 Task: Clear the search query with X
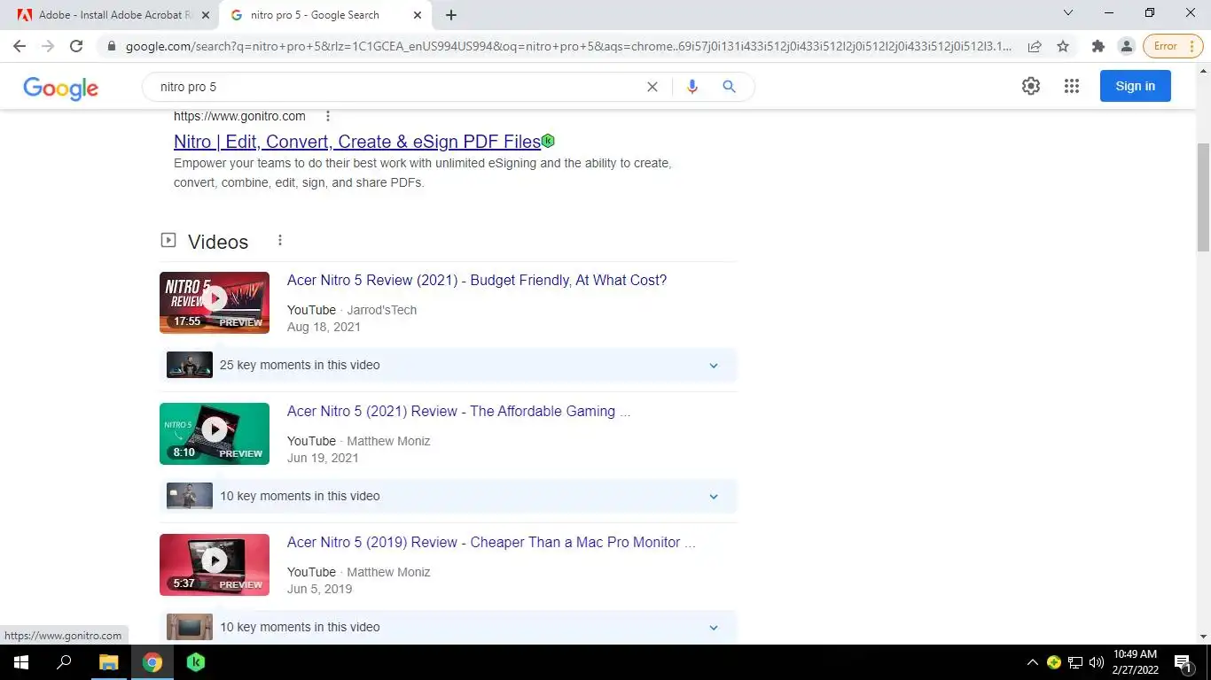click(x=652, y=87)
